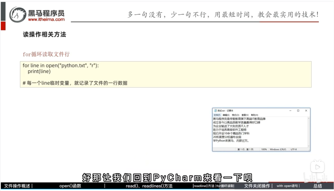Minimize the 测试.txt Notepad window
Screen dimensions: 334x191
pyautogui.click(x=290, y=111)
